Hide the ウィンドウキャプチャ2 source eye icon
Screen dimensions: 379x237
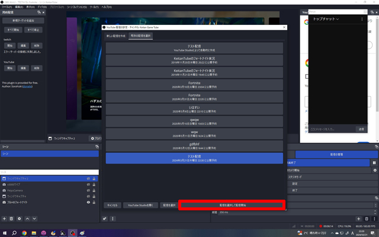88,178
